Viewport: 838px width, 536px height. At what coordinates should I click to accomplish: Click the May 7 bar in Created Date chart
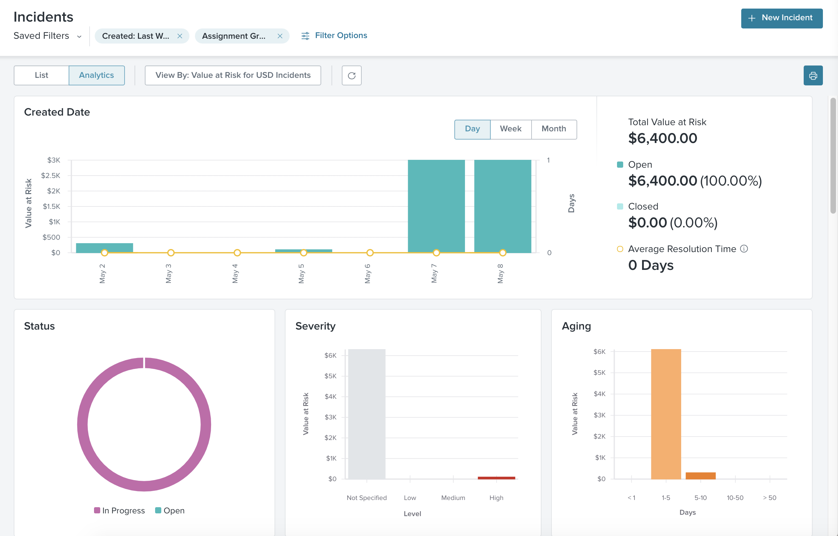tap(436, 205)
